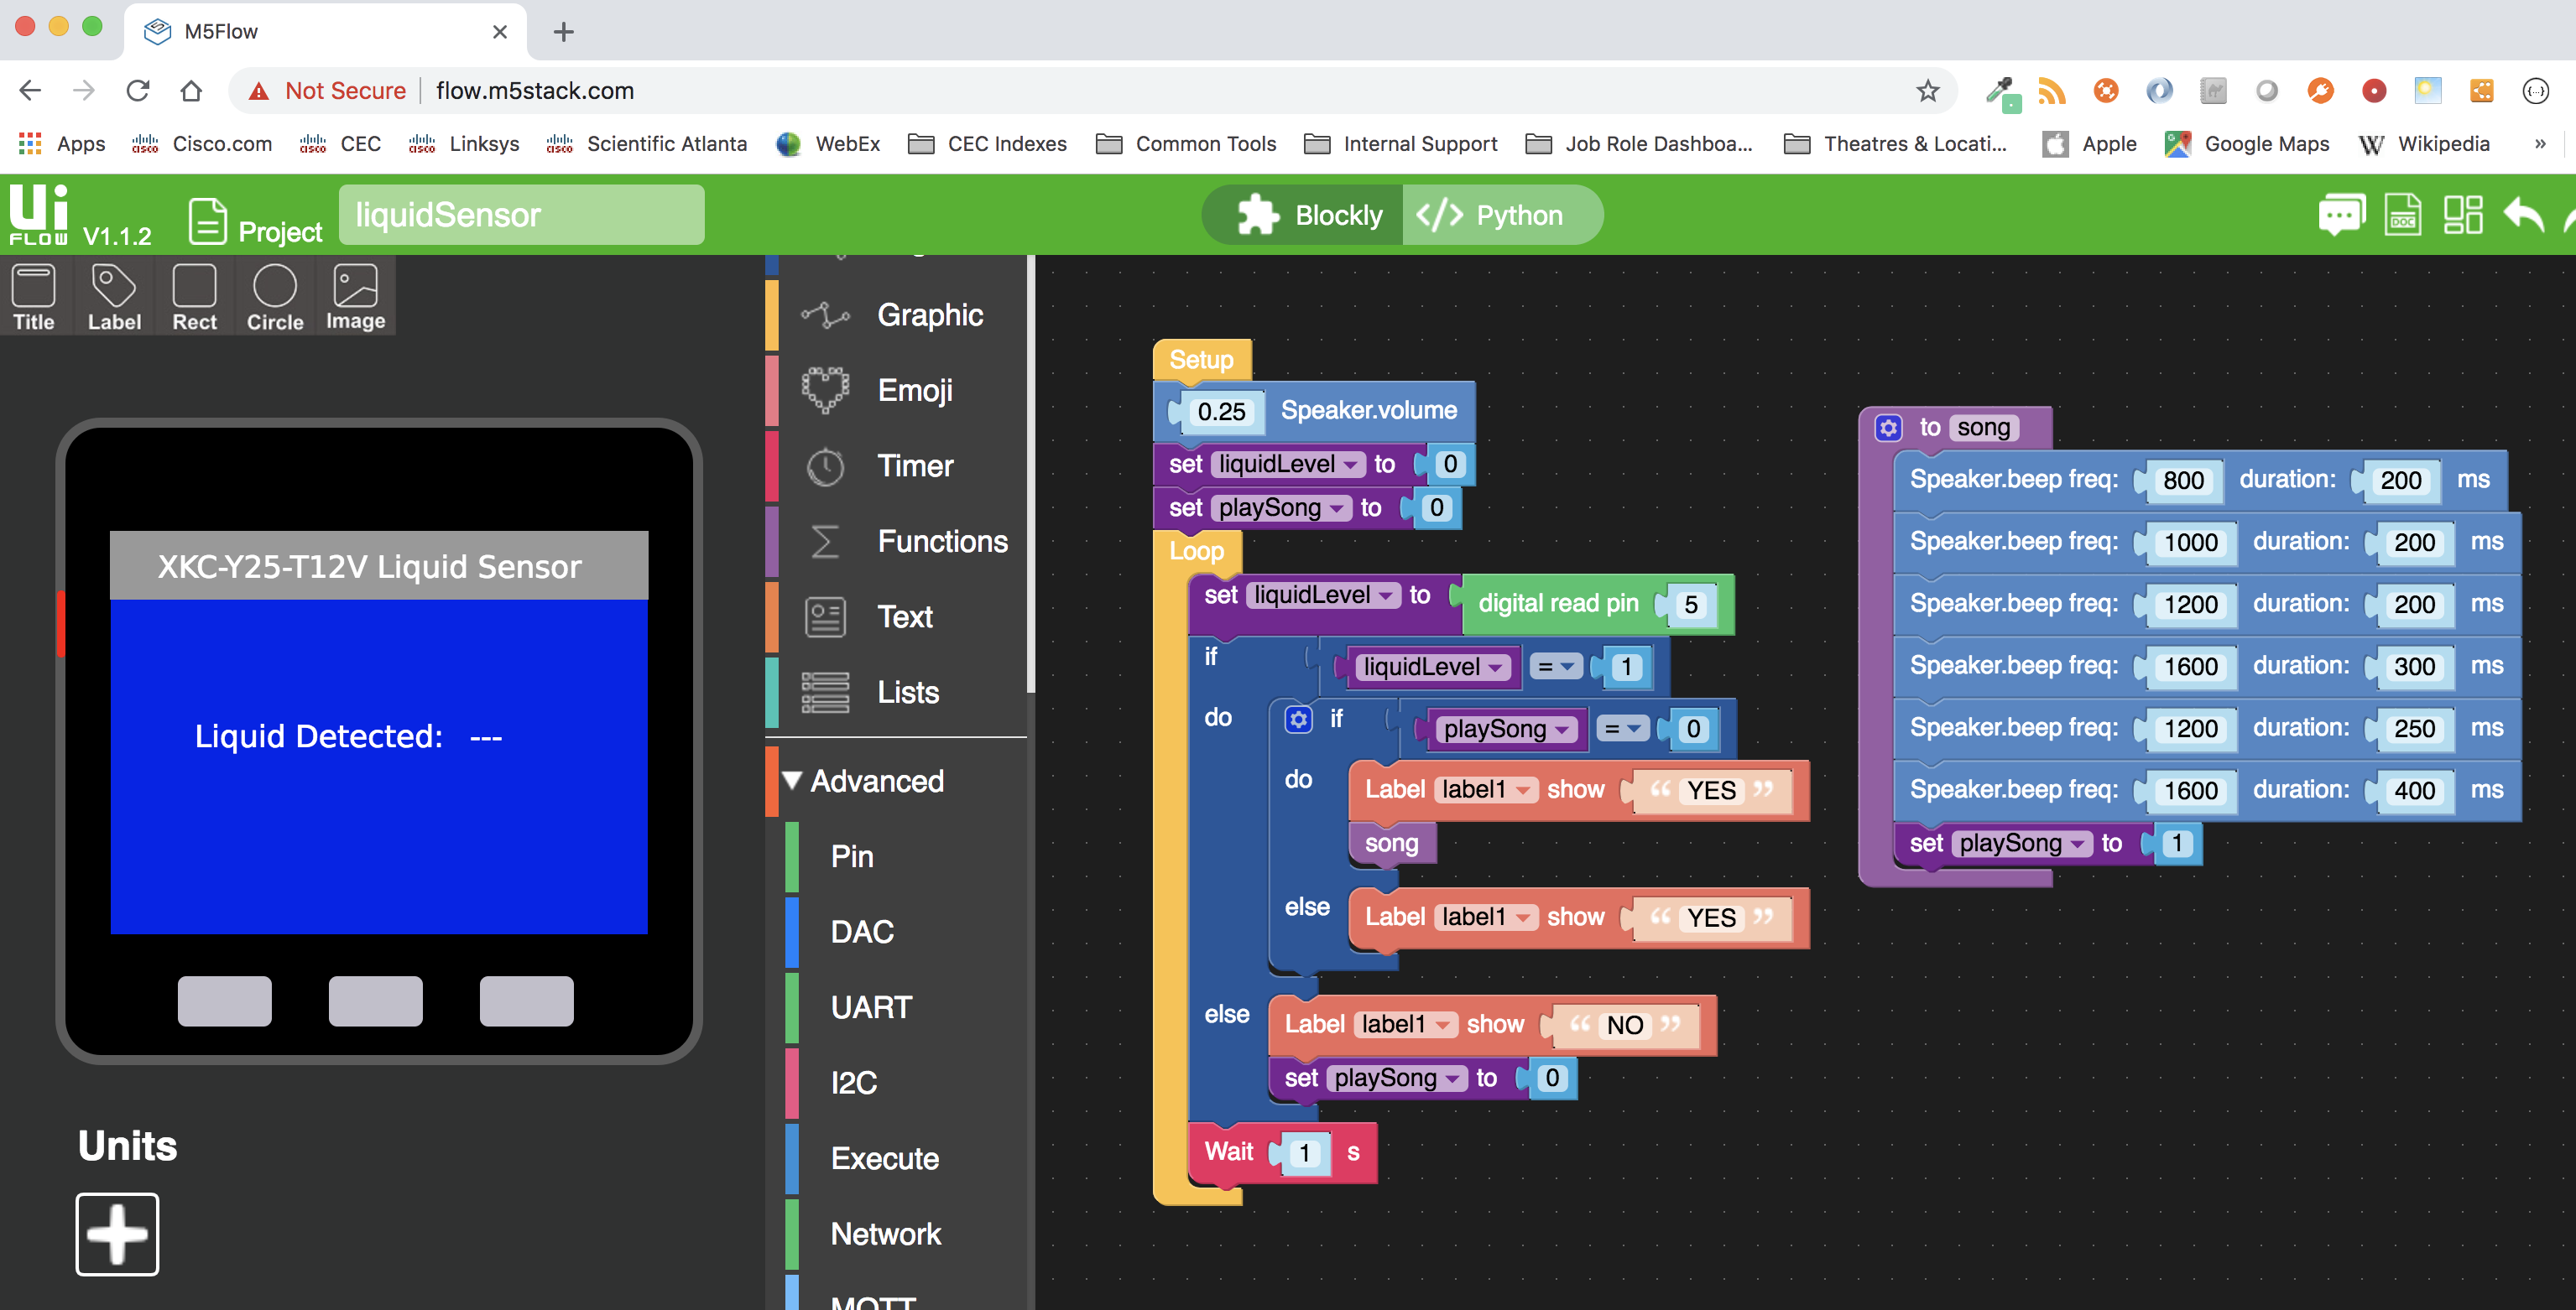Edit the liquidSensor project name field

tap(521, 215)
